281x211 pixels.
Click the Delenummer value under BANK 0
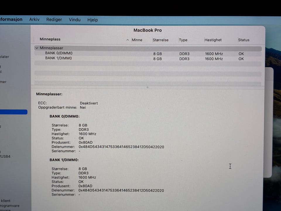(121, 147)
